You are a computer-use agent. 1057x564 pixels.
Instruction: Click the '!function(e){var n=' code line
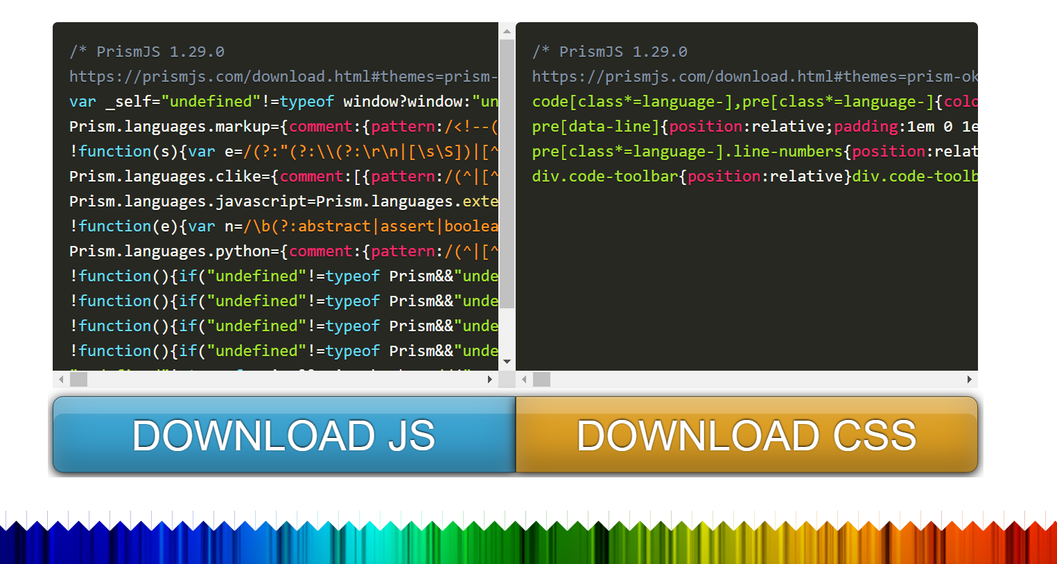(x=283, y=226)
